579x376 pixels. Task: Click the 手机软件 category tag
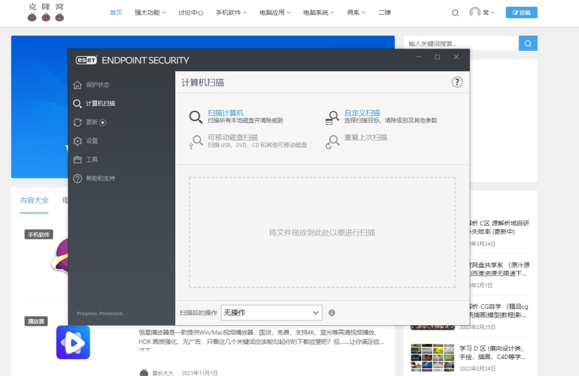tap(39, 234)
